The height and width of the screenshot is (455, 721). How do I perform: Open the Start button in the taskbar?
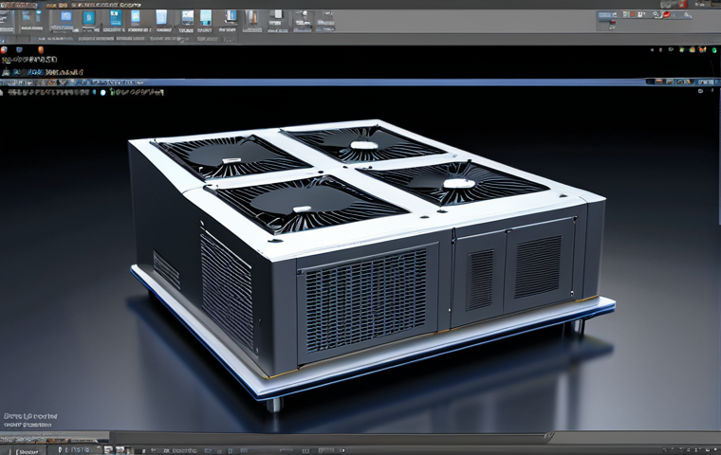tap(28, 451)
